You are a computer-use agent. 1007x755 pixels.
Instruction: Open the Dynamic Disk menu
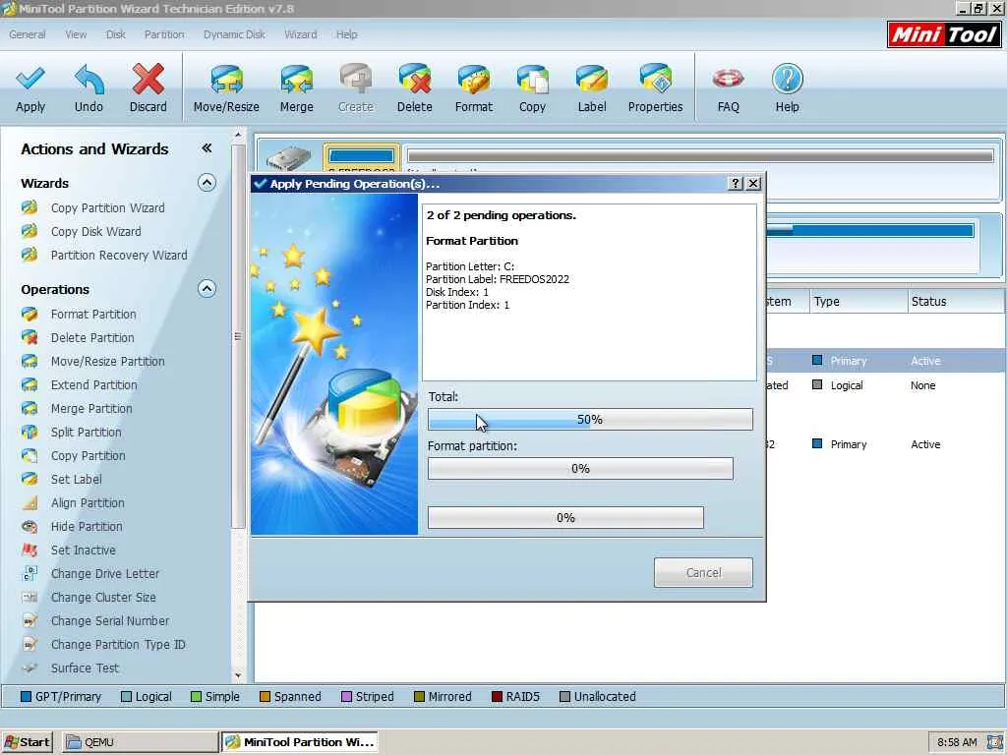234,34
